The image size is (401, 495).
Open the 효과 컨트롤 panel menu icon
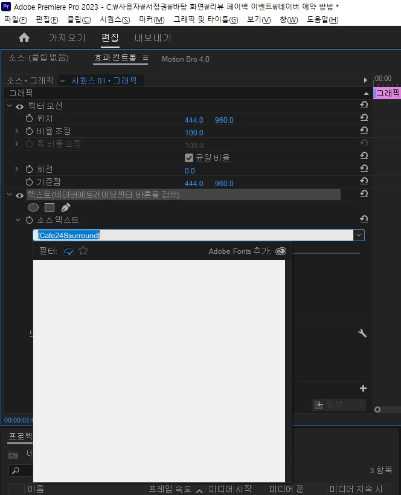coord(146,58)
